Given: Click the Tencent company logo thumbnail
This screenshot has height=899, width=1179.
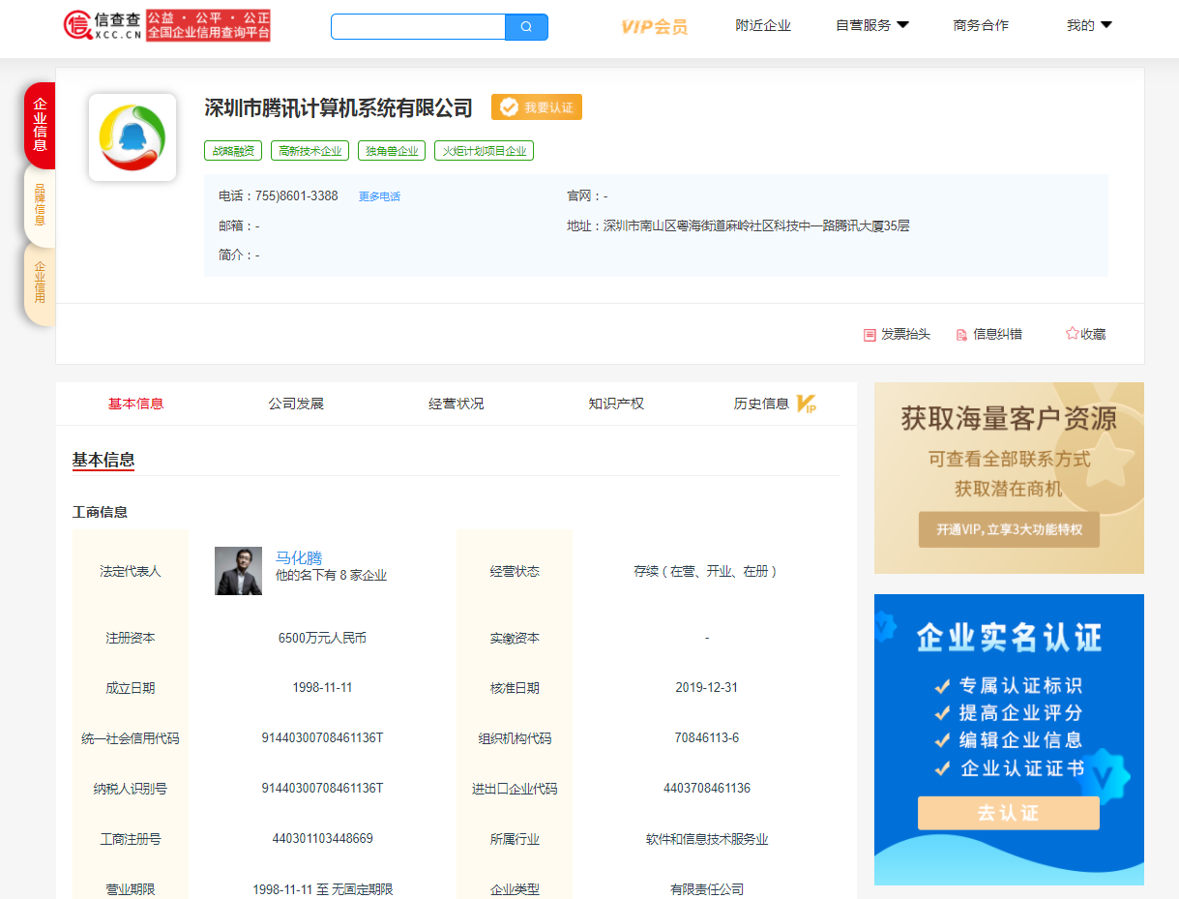Looking at the screenshot, I should (x=133, y=137).
